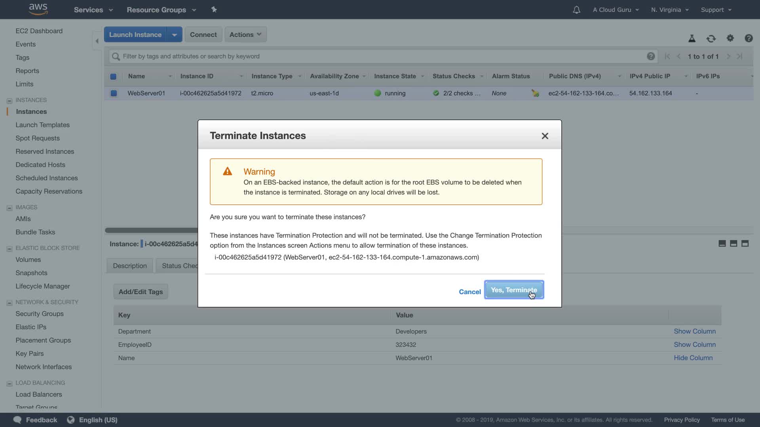Click the notifications bell icon

point(576,10)
